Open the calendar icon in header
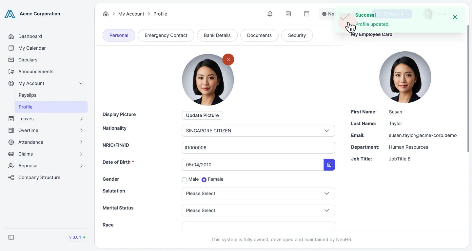The height and width of the screenshot is (251, 472). [306, 14]
